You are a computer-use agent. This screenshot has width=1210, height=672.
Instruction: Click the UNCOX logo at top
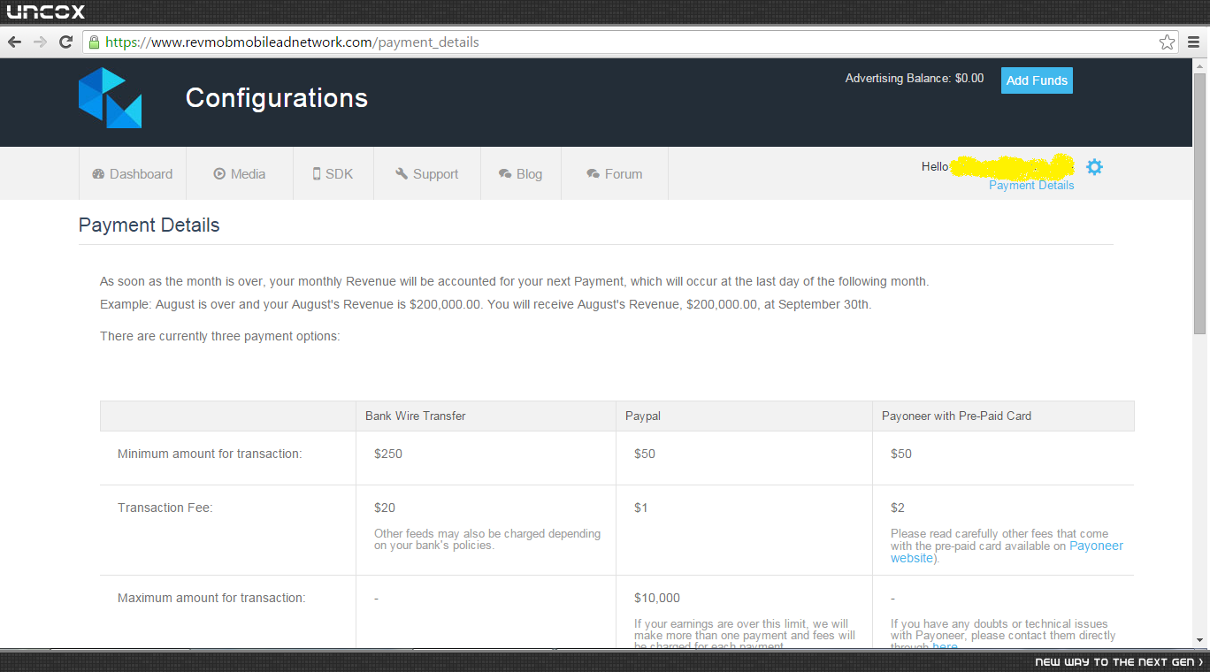tap(46, 11)
